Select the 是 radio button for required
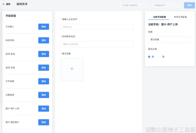This screenshot has width=196, height=133. 149,57
